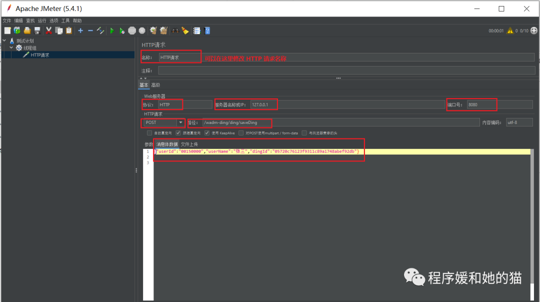Click the Toggle enable/disable icon

click(x=100, y=30)
